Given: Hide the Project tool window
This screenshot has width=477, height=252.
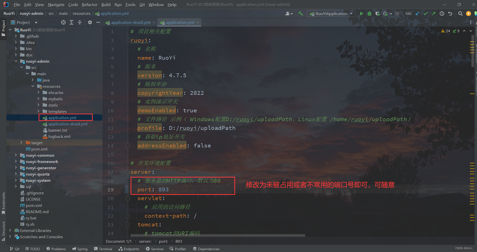Looking at the screenshot, I should coord(98,22).
